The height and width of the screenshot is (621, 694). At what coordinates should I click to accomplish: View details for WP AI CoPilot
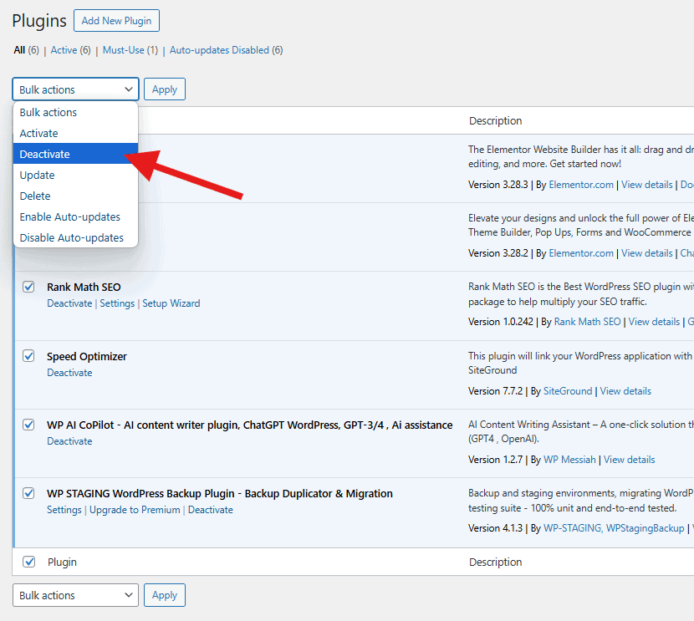629,460
